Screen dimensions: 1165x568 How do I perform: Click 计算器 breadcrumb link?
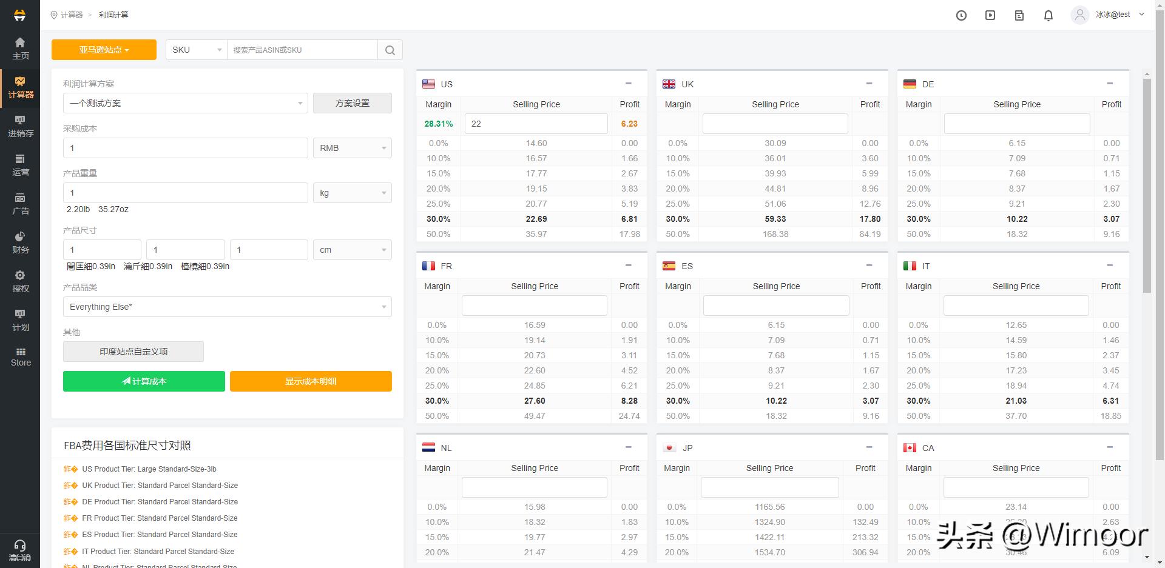(x=72, y=15)
